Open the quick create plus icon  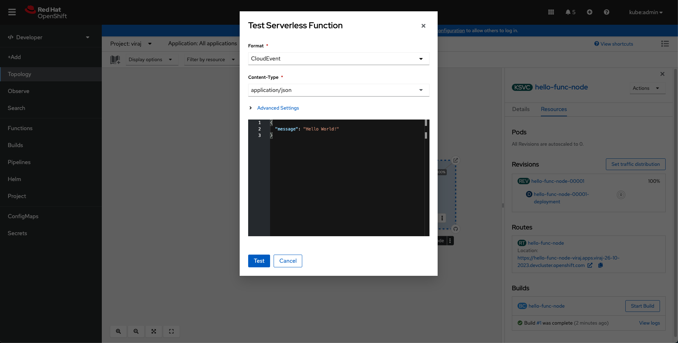click(589, 12)
